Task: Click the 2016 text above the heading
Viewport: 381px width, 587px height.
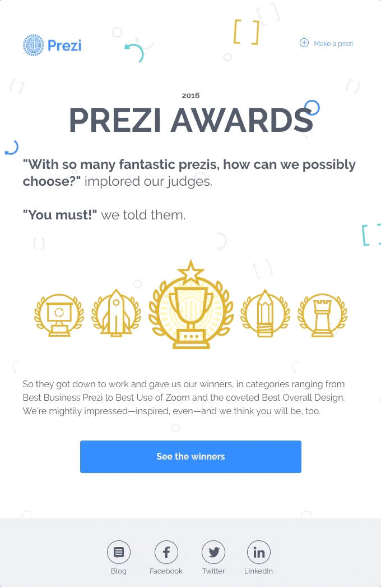Action: pyautogui.click(x=190, y=95)
